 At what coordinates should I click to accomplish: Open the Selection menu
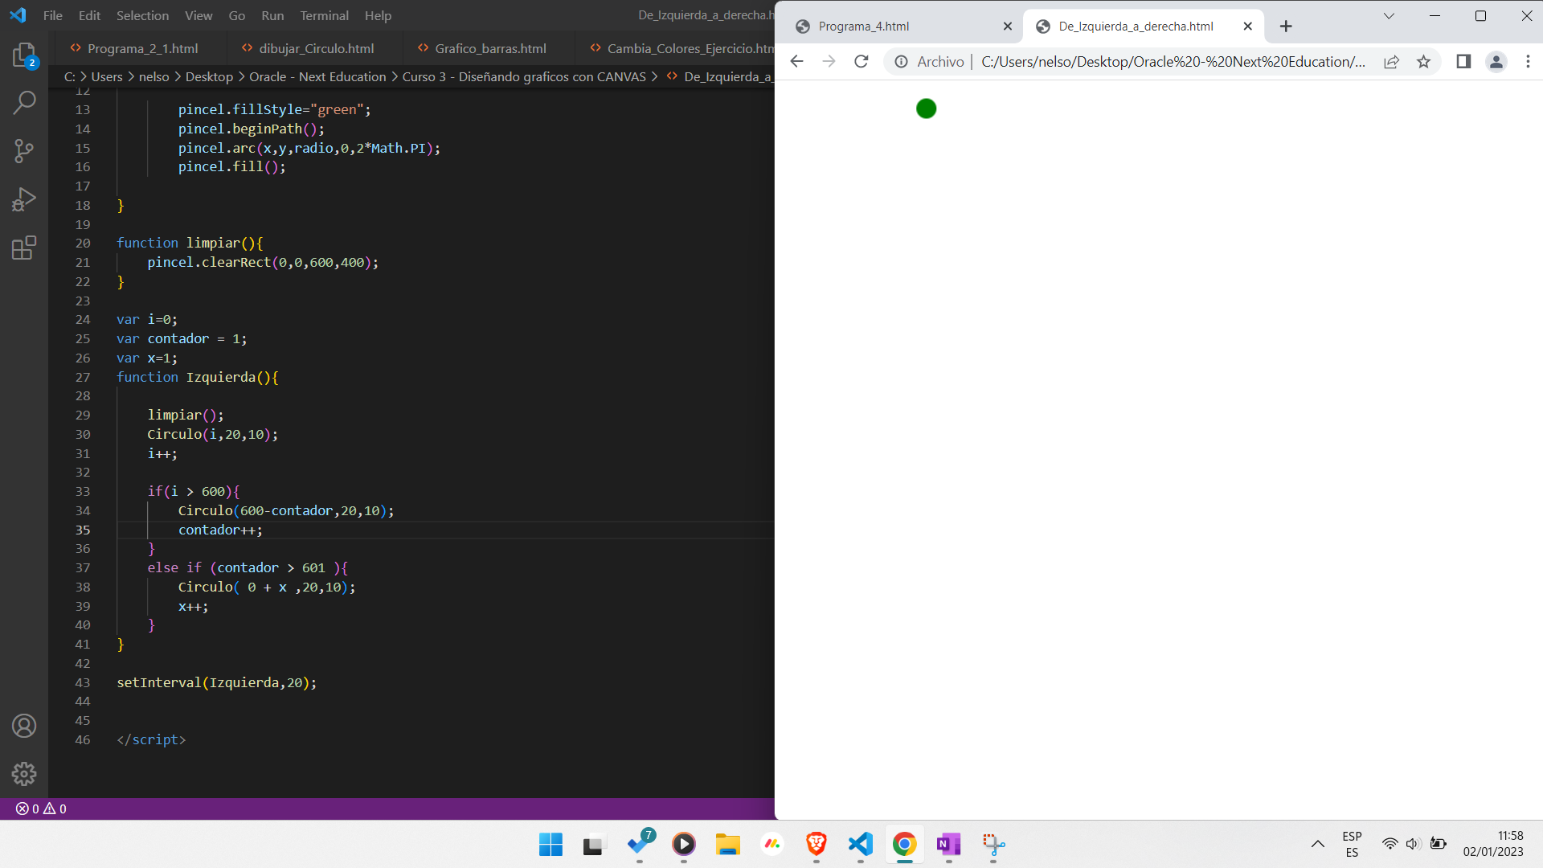tap(142, 15)
